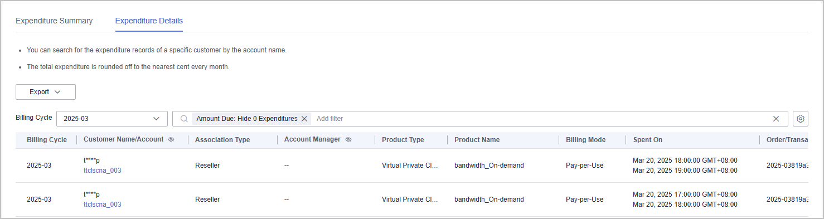Click the Spent On column header

coord(648,140)
